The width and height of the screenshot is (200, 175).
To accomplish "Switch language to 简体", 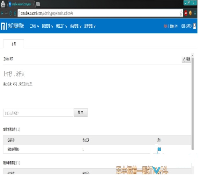I will [x=166, y=26].
